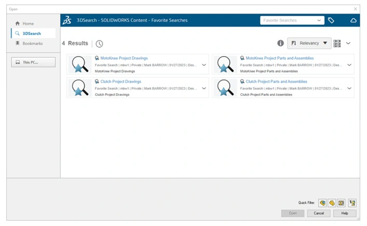Expand view options chevron beside grid icon
This screenshot has width=367, height=226.
[x=348, y=43]
